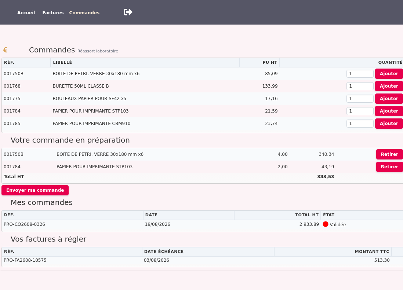The height and width of the screenshot is (290, 403).
Task: Click invoice reference PRO-FA2608-10575
Action: tap(25, 260)
